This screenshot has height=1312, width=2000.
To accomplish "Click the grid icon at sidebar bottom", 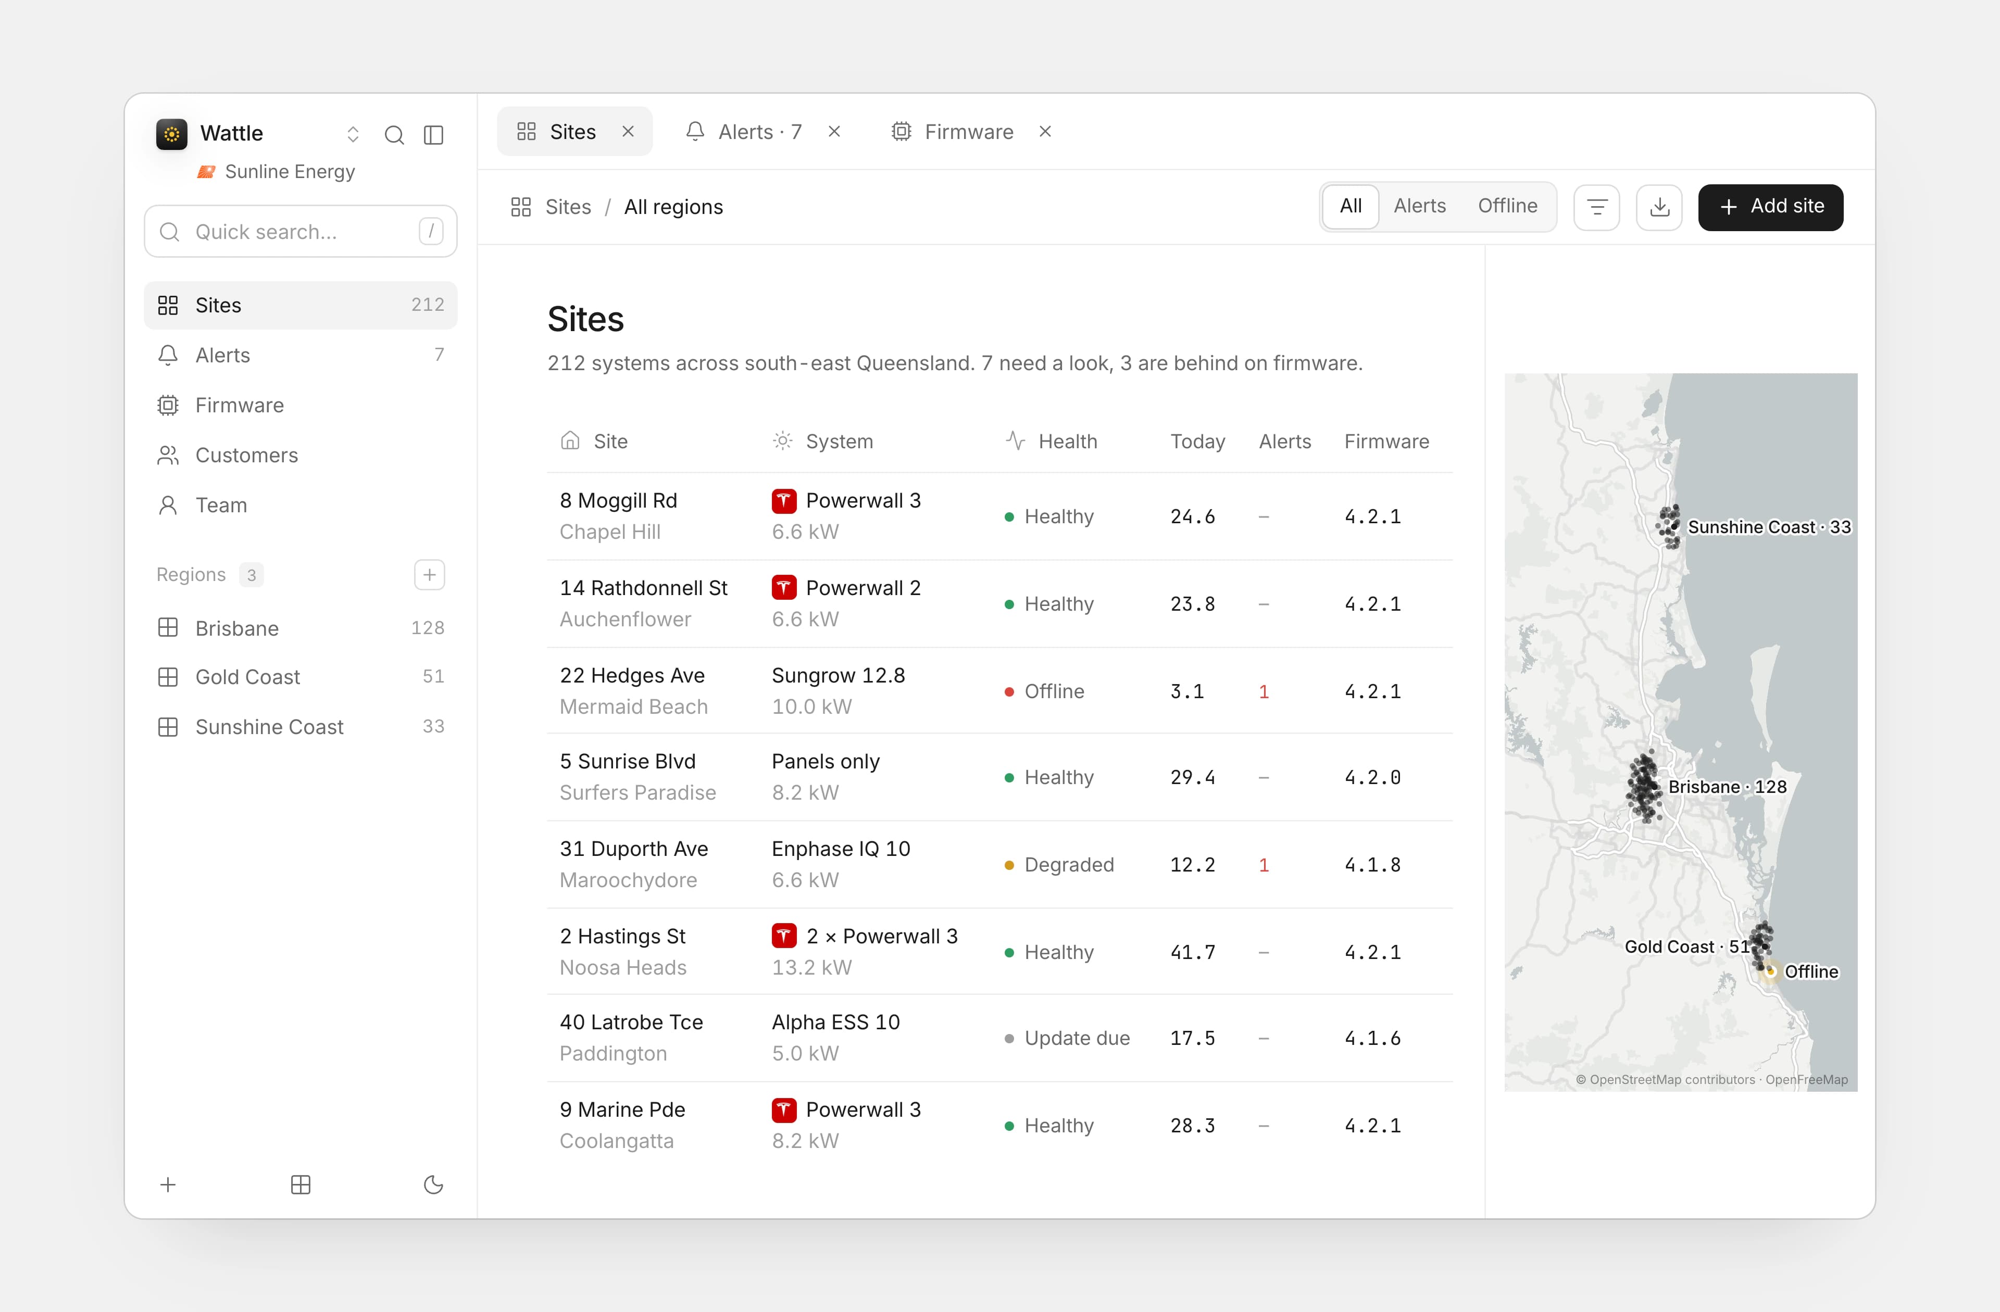I will point(301,1184).
